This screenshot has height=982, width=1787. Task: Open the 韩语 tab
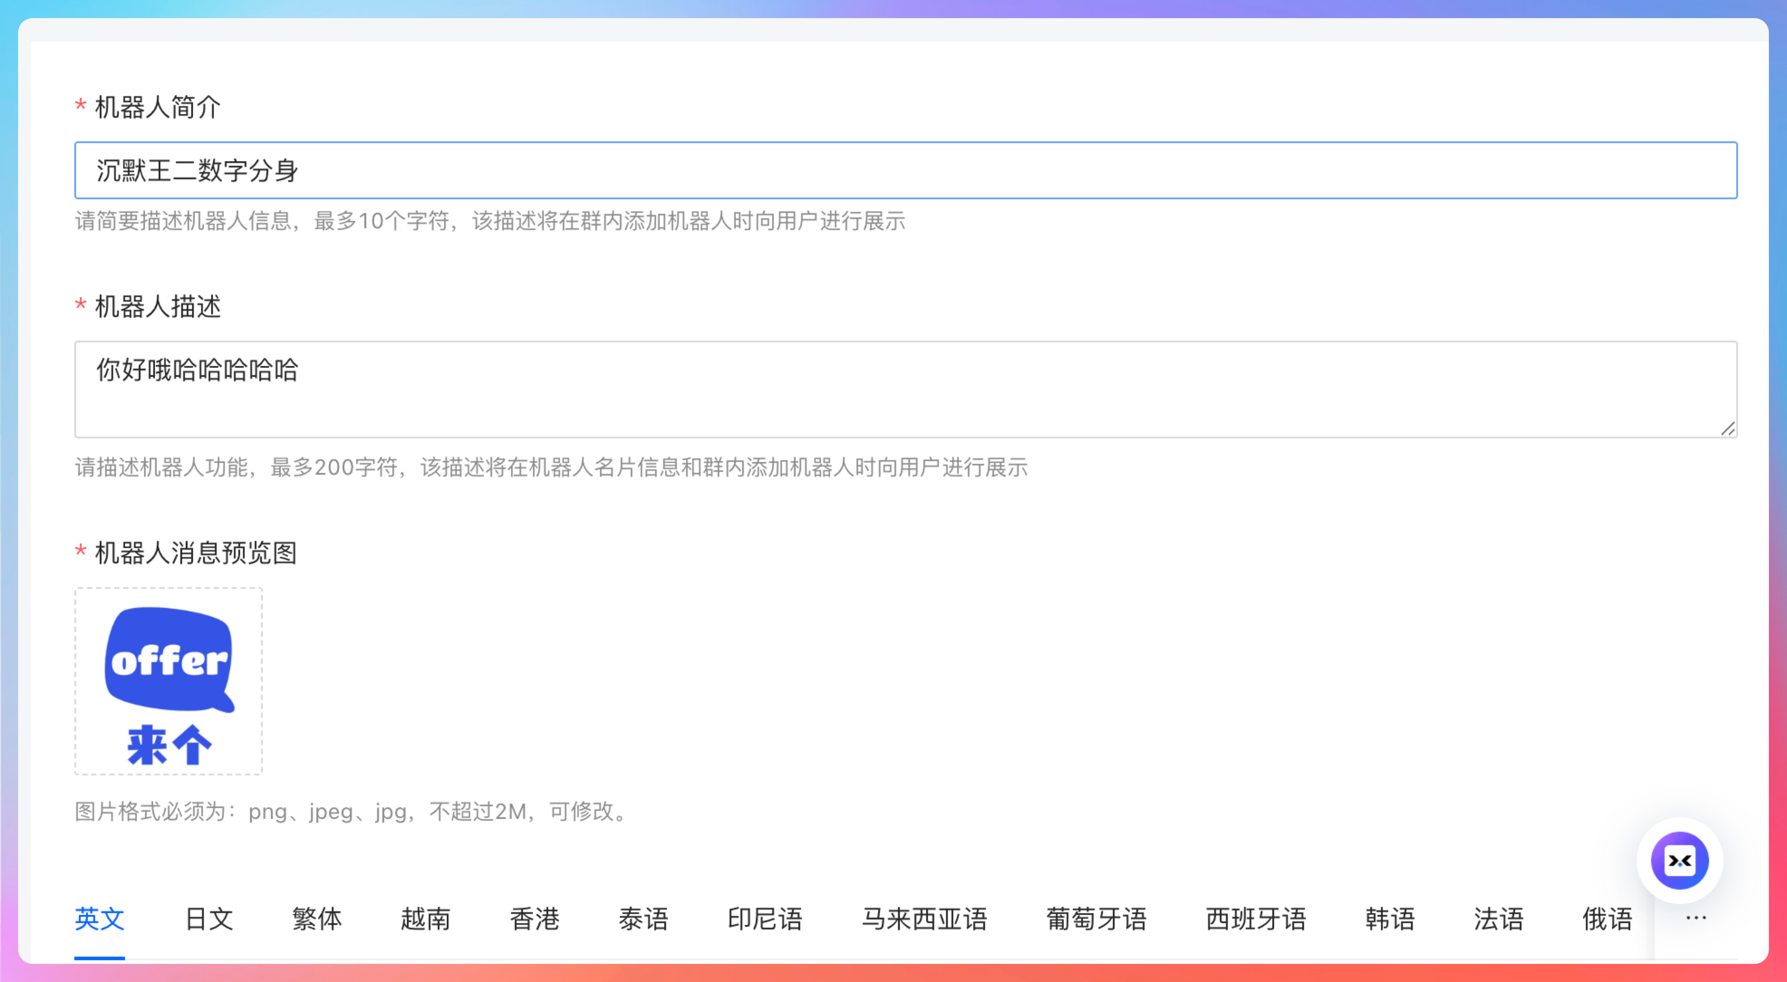click(1390, 919)
